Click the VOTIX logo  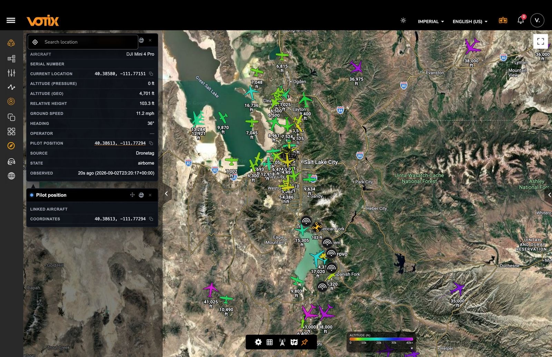click(43, 21)
